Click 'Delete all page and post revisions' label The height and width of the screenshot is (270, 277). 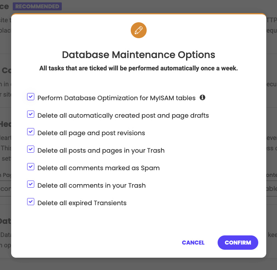tap(91, 133)
